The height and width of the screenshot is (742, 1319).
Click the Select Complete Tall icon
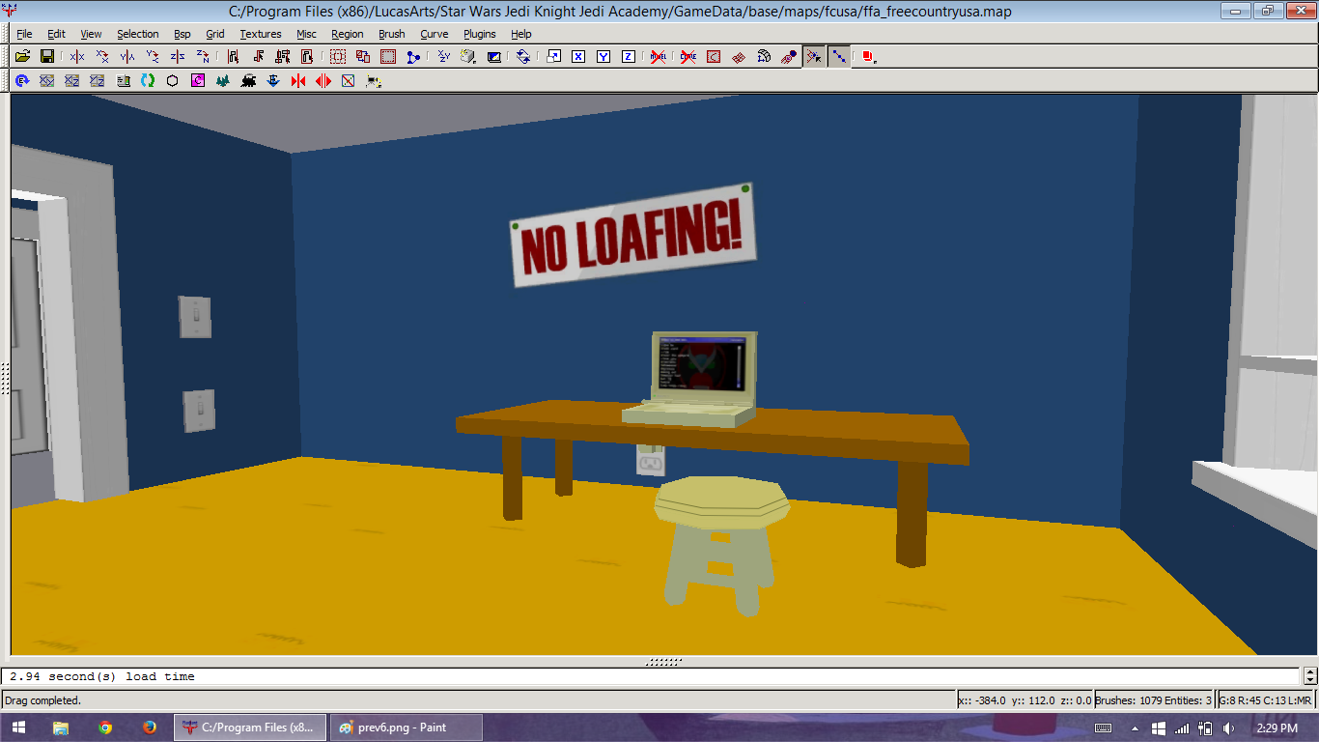point(233,57)
